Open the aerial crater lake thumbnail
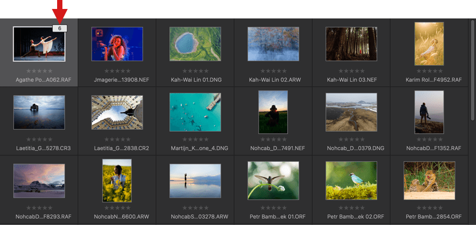 pos(195,44)
